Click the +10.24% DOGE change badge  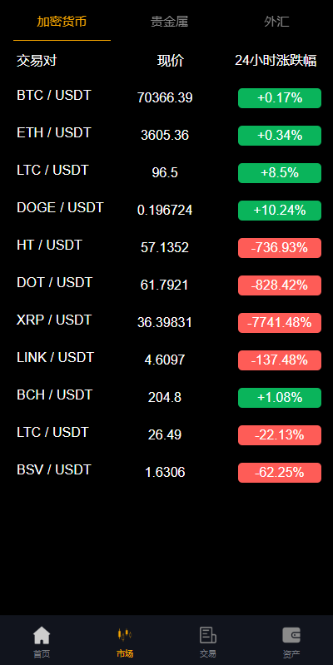point(280,211)
